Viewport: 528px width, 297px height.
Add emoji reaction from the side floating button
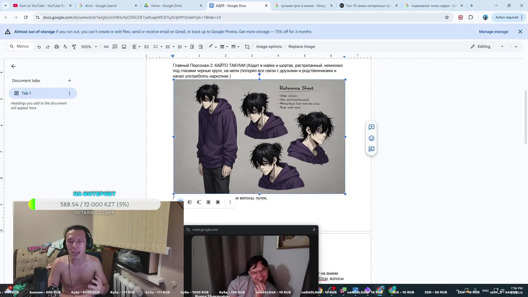371,138
